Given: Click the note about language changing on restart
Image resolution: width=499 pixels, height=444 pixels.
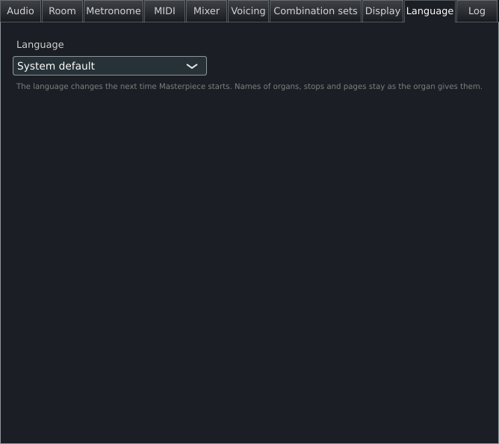Looking at the screenshot, I should (249, 86).
